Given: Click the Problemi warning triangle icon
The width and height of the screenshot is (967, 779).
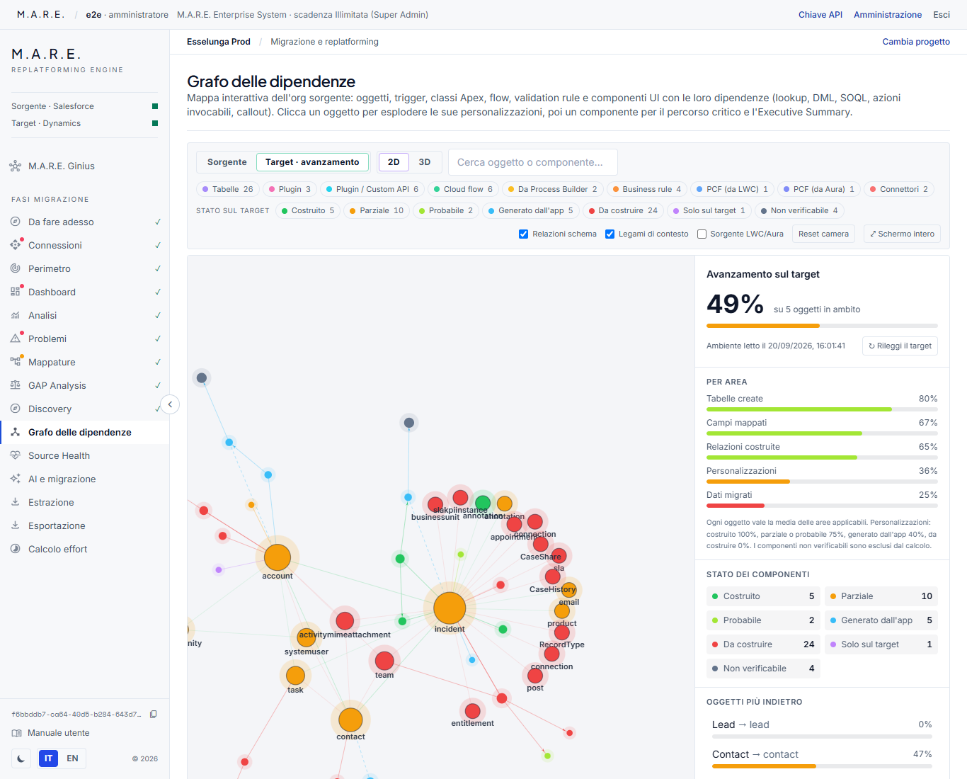Looking at the screenshot, I should click(15, 339).
